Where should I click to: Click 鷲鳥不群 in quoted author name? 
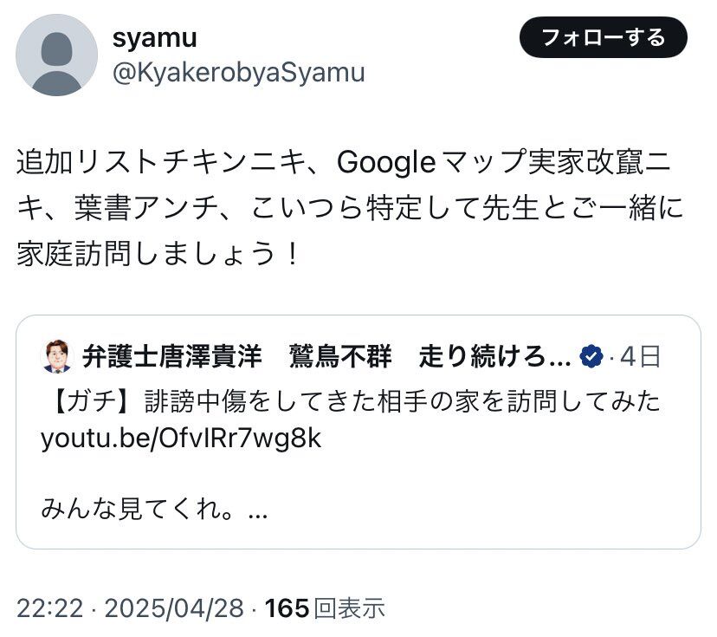tap(340, 357)
